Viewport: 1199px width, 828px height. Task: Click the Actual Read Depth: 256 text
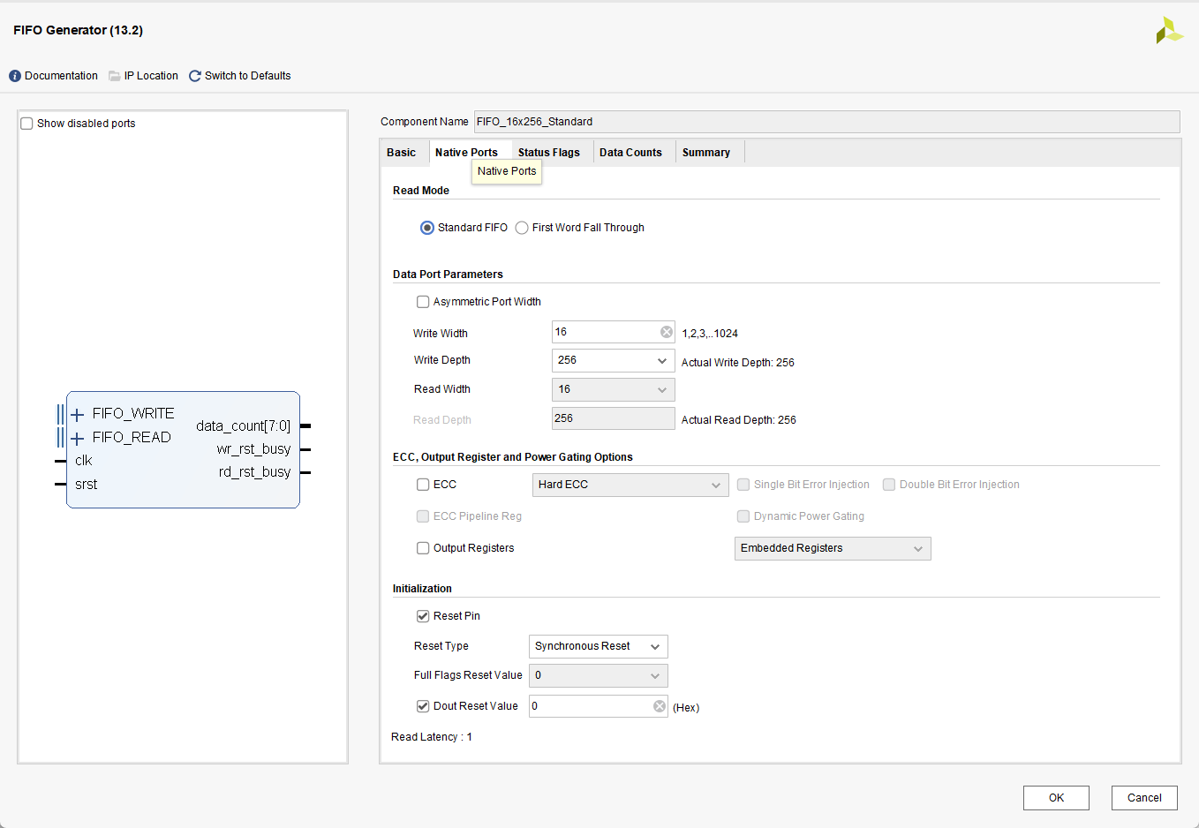pos(739,420)
